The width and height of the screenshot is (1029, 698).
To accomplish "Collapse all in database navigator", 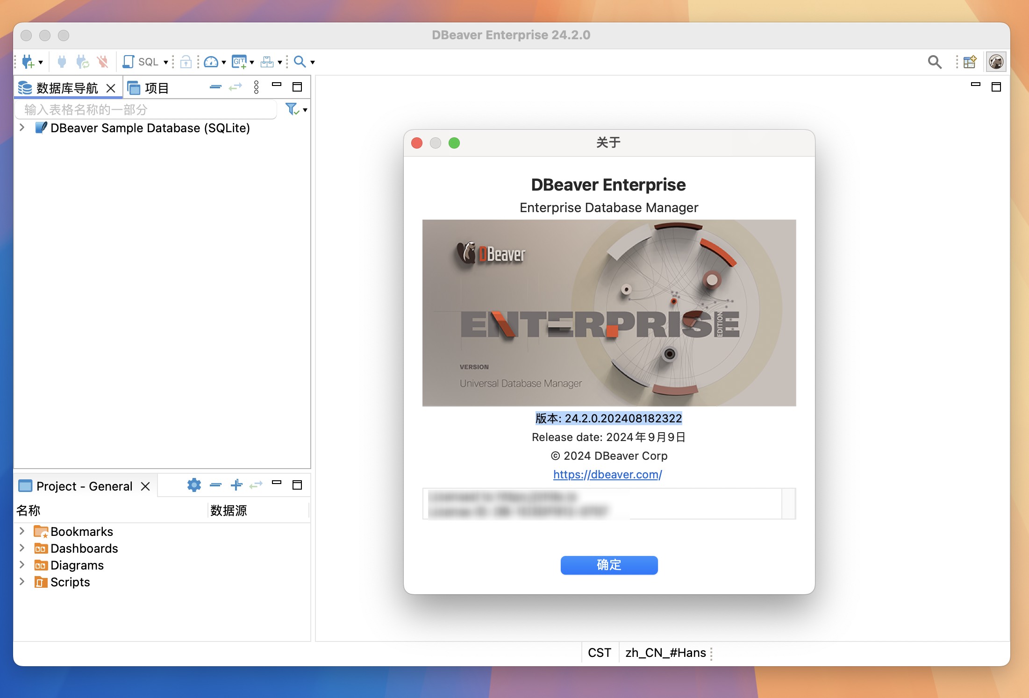I will coord(215,87).
